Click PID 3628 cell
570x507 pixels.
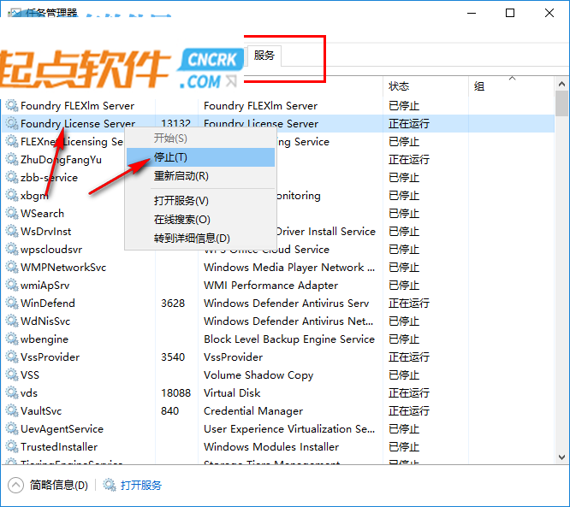coord(173,304)
